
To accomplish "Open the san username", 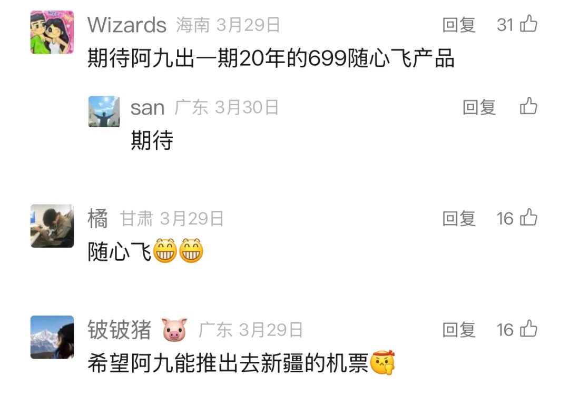I will point(148,108).
